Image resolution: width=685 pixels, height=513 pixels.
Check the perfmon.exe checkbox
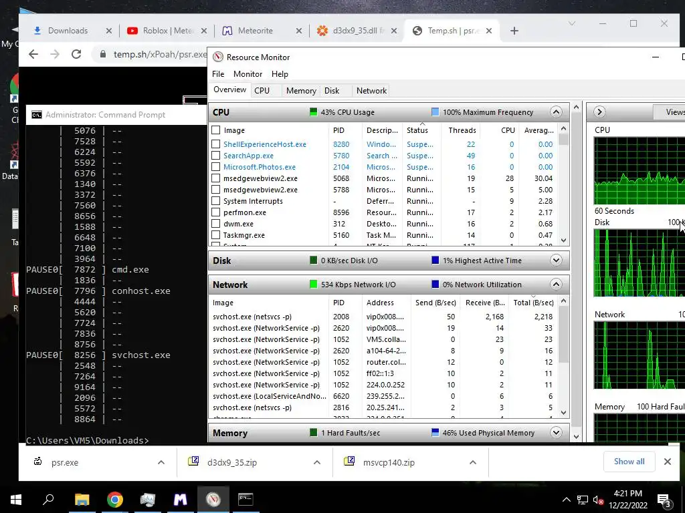[215, 212]
